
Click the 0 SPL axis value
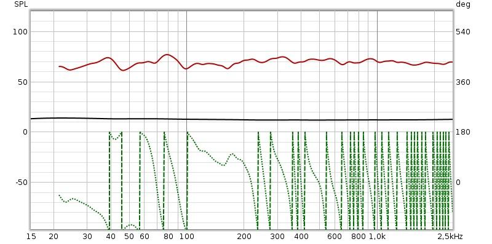25,132
